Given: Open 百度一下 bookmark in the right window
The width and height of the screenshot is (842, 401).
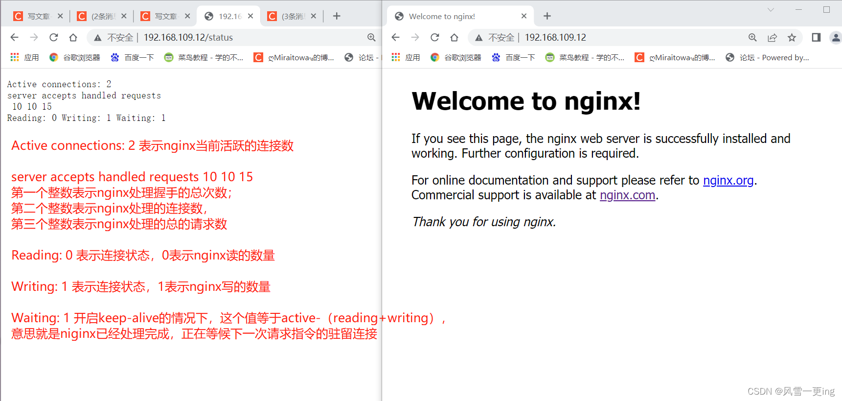Looking at the screenshot, I should coord(513,57).
